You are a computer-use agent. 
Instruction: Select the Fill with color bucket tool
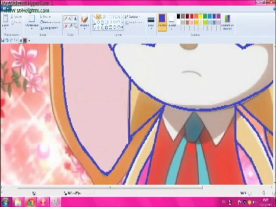click(x=70, y=18)
